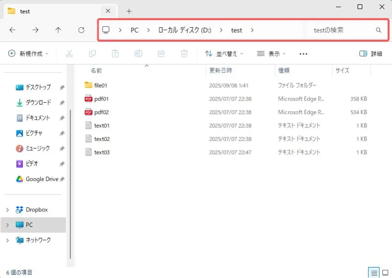Expand the Dropbox tree node
This screenshot has height=278, width=392.
7,210
